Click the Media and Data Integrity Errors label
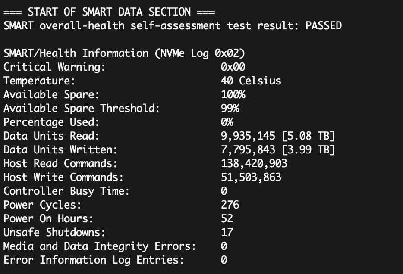This screenshot has height=274, width=403. 99,246
